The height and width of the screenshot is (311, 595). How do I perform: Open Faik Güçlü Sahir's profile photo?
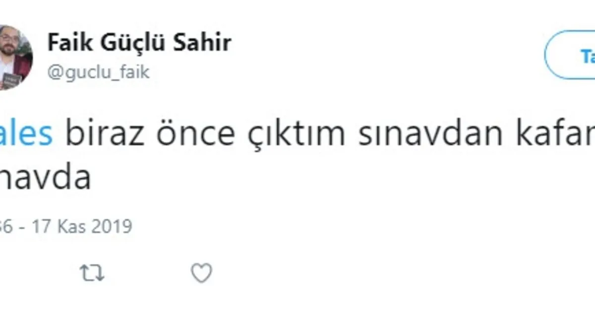(x=14, y=58)
